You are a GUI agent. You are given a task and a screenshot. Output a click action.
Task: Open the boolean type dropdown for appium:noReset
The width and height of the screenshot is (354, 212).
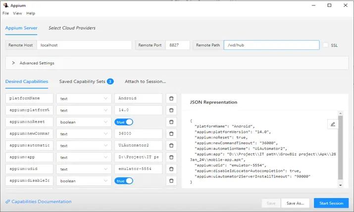click(84, 122)
